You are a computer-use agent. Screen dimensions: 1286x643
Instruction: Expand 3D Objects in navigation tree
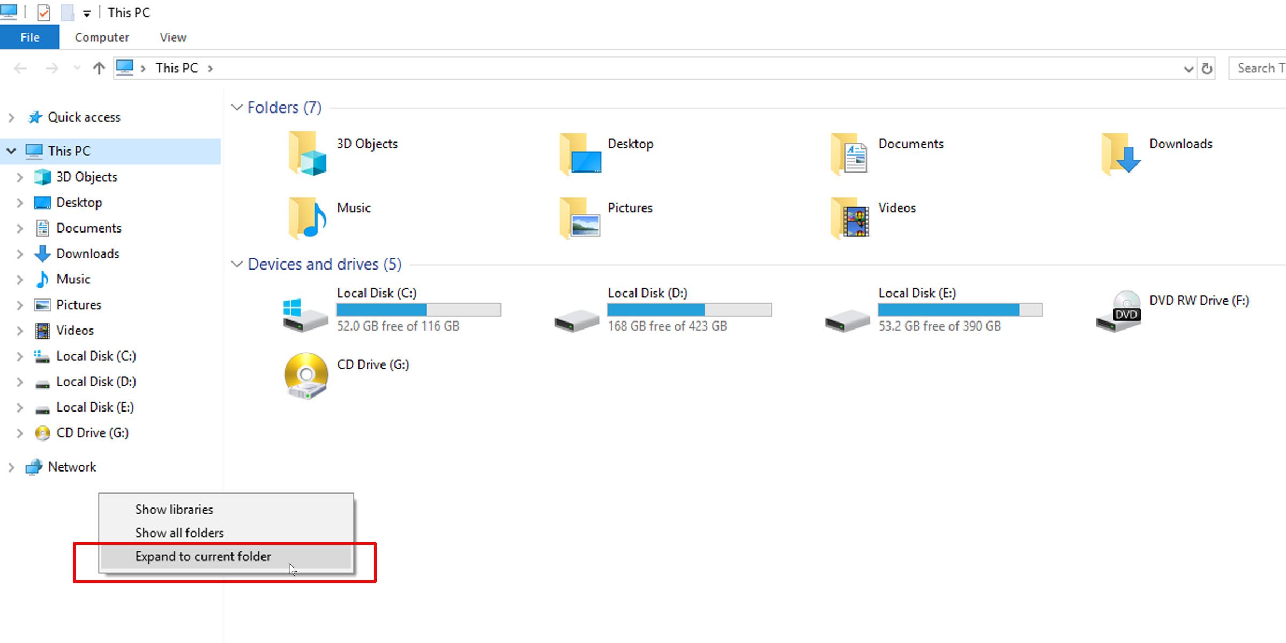20,177
